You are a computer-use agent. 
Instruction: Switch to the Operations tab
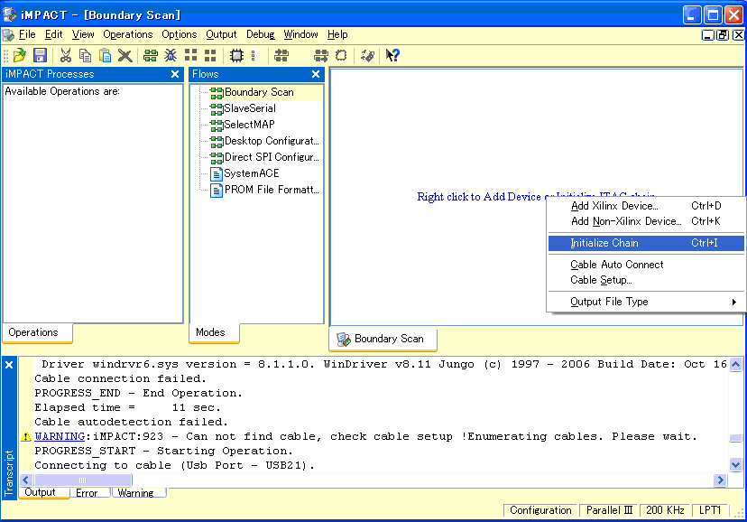point(38,332)
